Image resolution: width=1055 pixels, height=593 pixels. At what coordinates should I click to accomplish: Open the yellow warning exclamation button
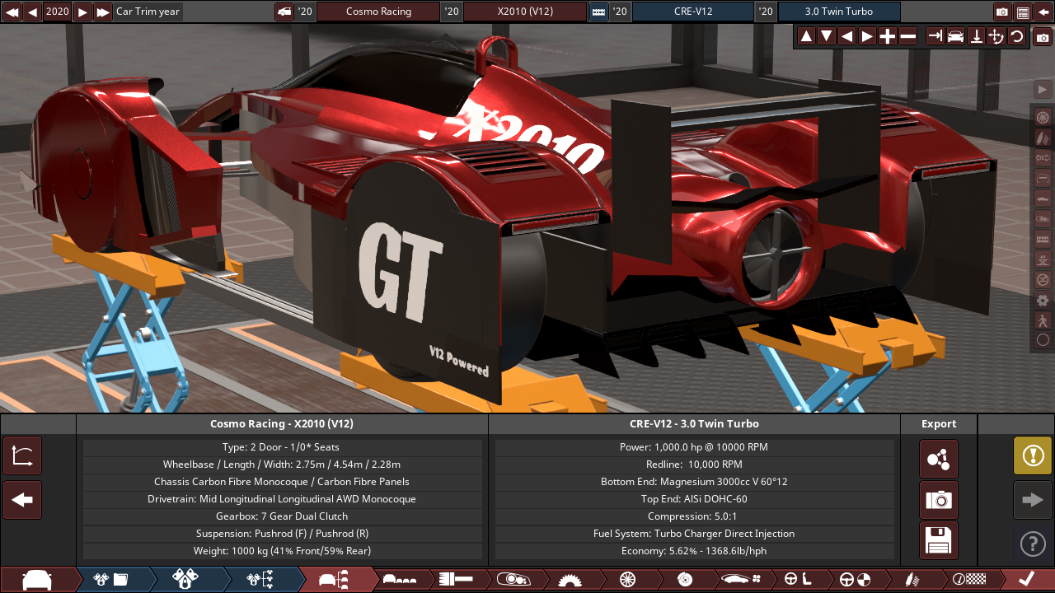(x=1033, y=455)
